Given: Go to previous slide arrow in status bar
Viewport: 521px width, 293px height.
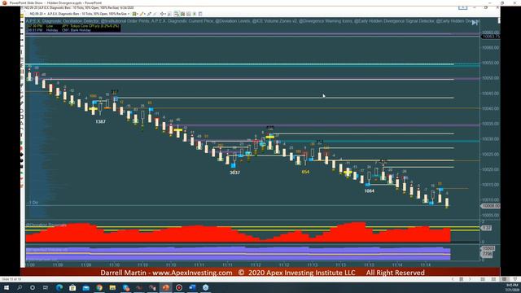Looking at the screenshot, I should 453,279.
